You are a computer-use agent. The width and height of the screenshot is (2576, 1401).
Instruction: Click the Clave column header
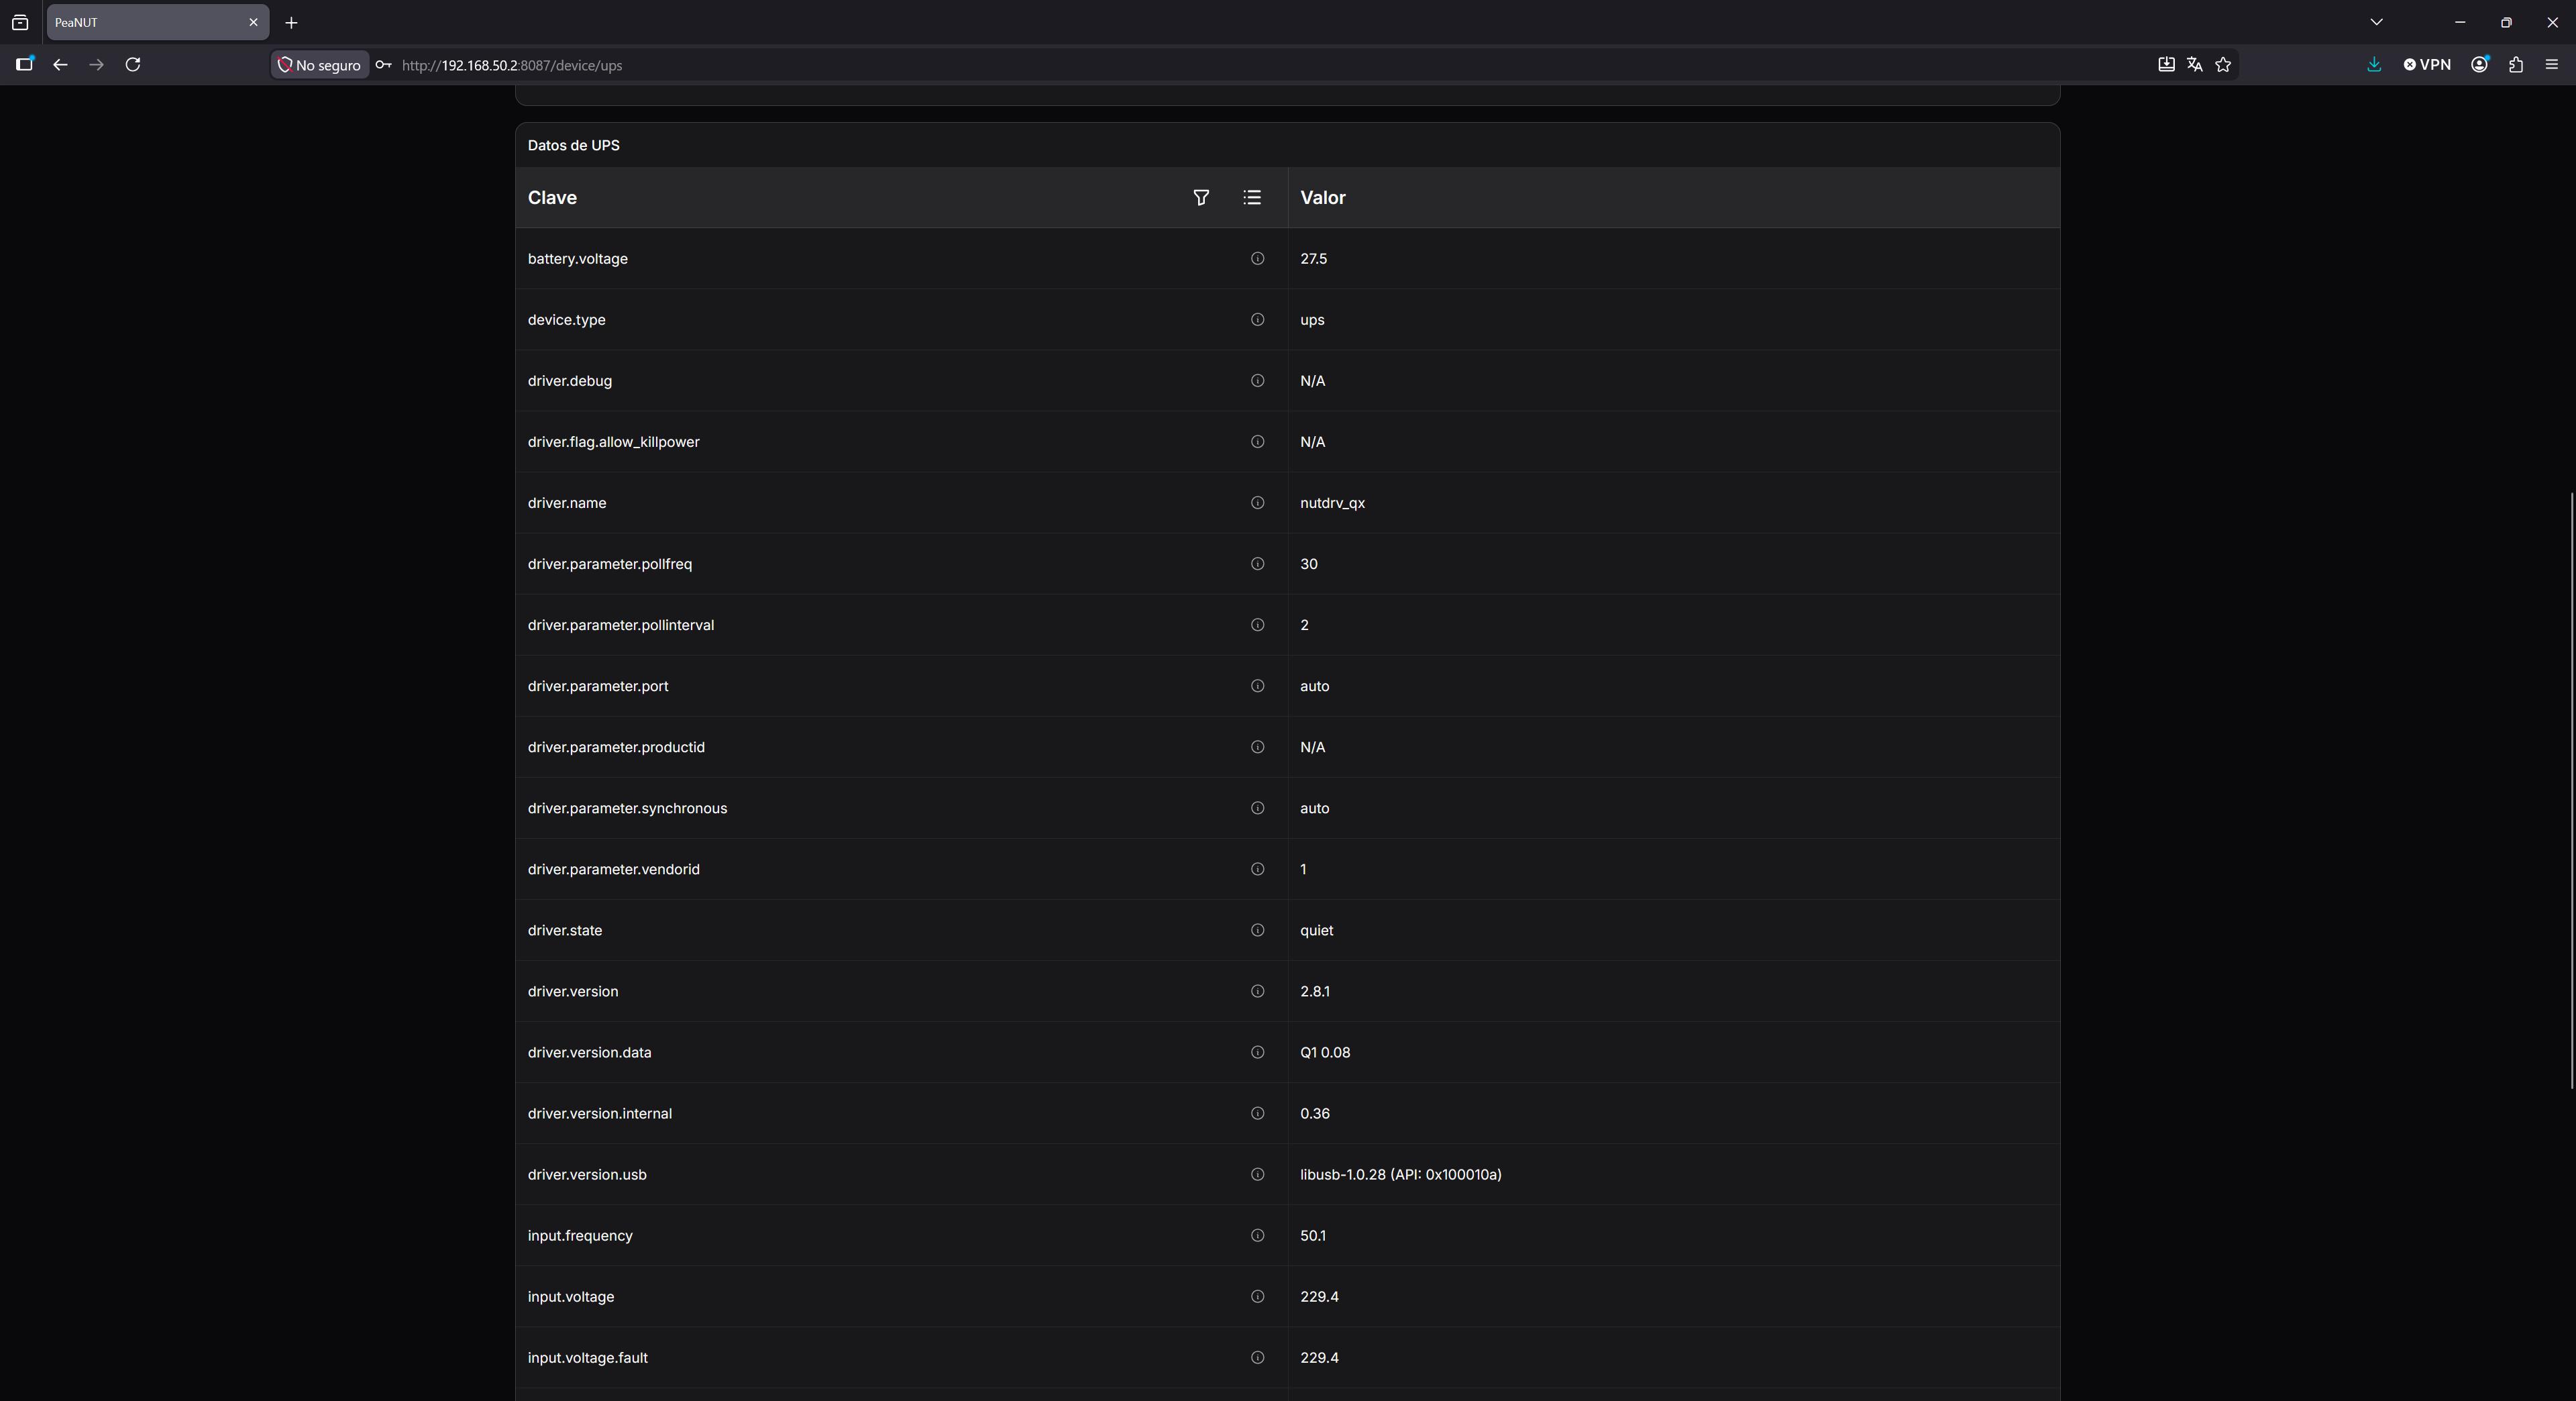(x=552, y=198)
